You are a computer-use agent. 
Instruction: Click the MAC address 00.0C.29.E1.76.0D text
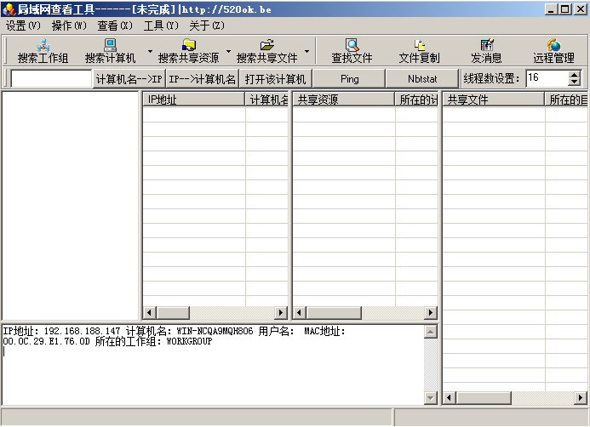(x=47, y=341)
